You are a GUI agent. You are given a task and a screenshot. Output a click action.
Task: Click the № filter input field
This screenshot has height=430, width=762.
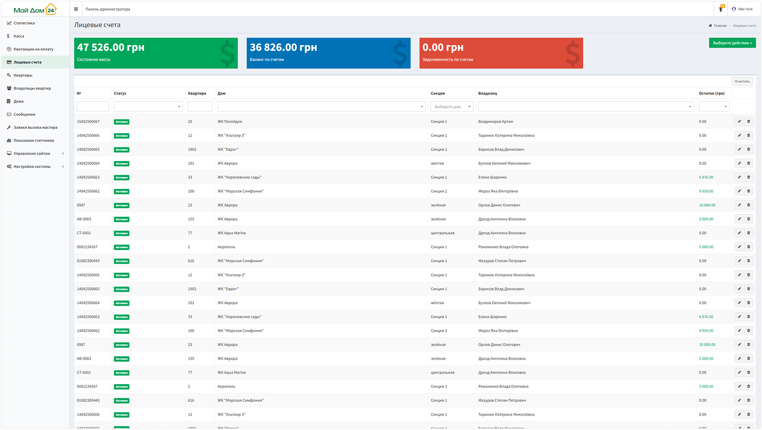(x=92, y=107)
